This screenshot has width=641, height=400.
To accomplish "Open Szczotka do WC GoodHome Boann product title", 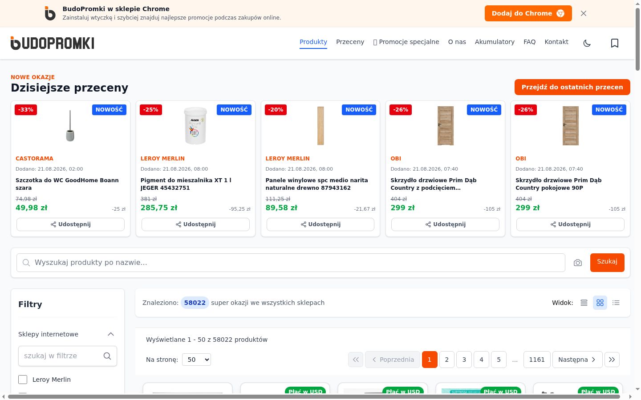I will (67, 184).
